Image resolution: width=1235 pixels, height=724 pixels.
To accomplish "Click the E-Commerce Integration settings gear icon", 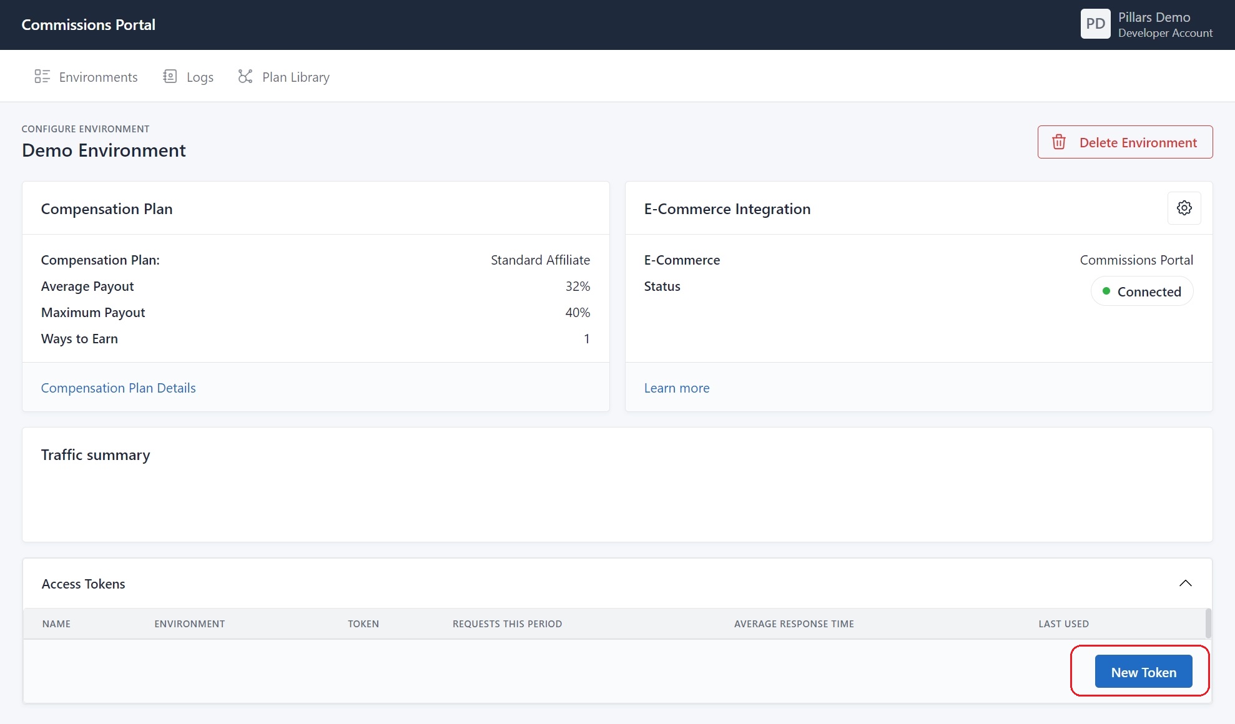I will pos(1184,208).
